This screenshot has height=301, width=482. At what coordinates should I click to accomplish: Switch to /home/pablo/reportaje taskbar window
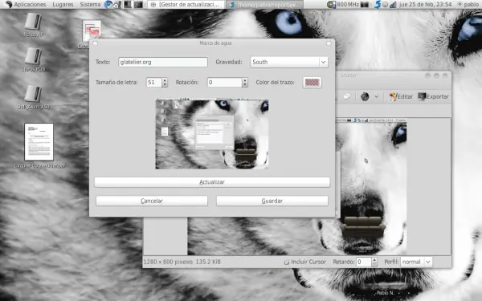point(264,5)
